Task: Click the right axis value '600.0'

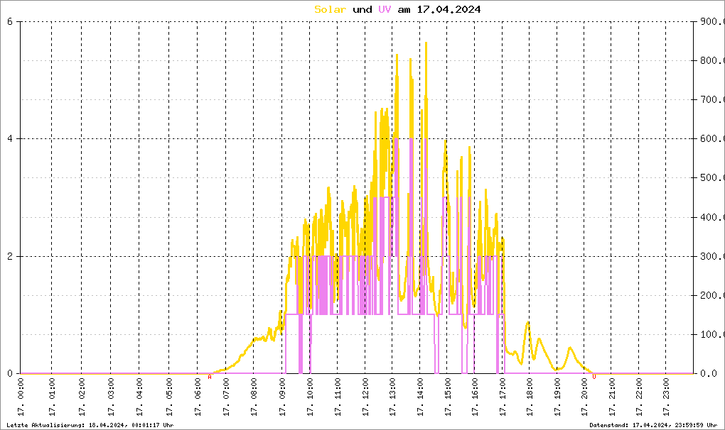Action: [x=711, y=138]
